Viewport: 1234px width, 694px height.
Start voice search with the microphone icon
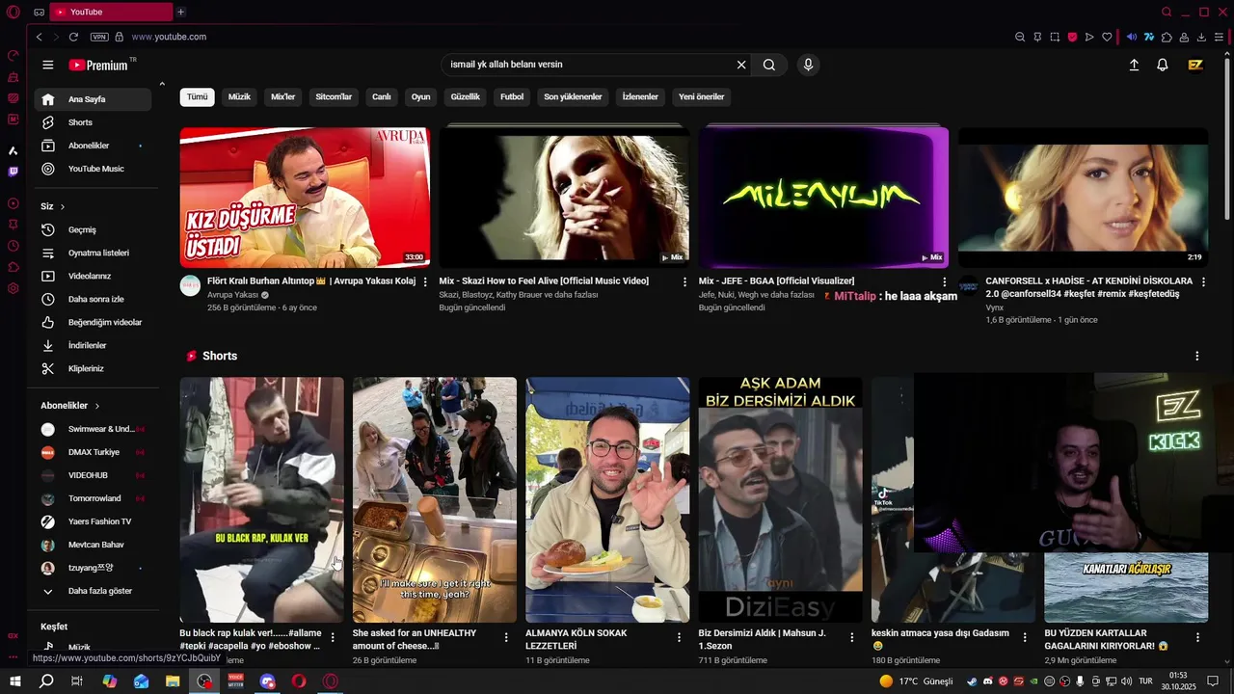click(x=808, y=65)
